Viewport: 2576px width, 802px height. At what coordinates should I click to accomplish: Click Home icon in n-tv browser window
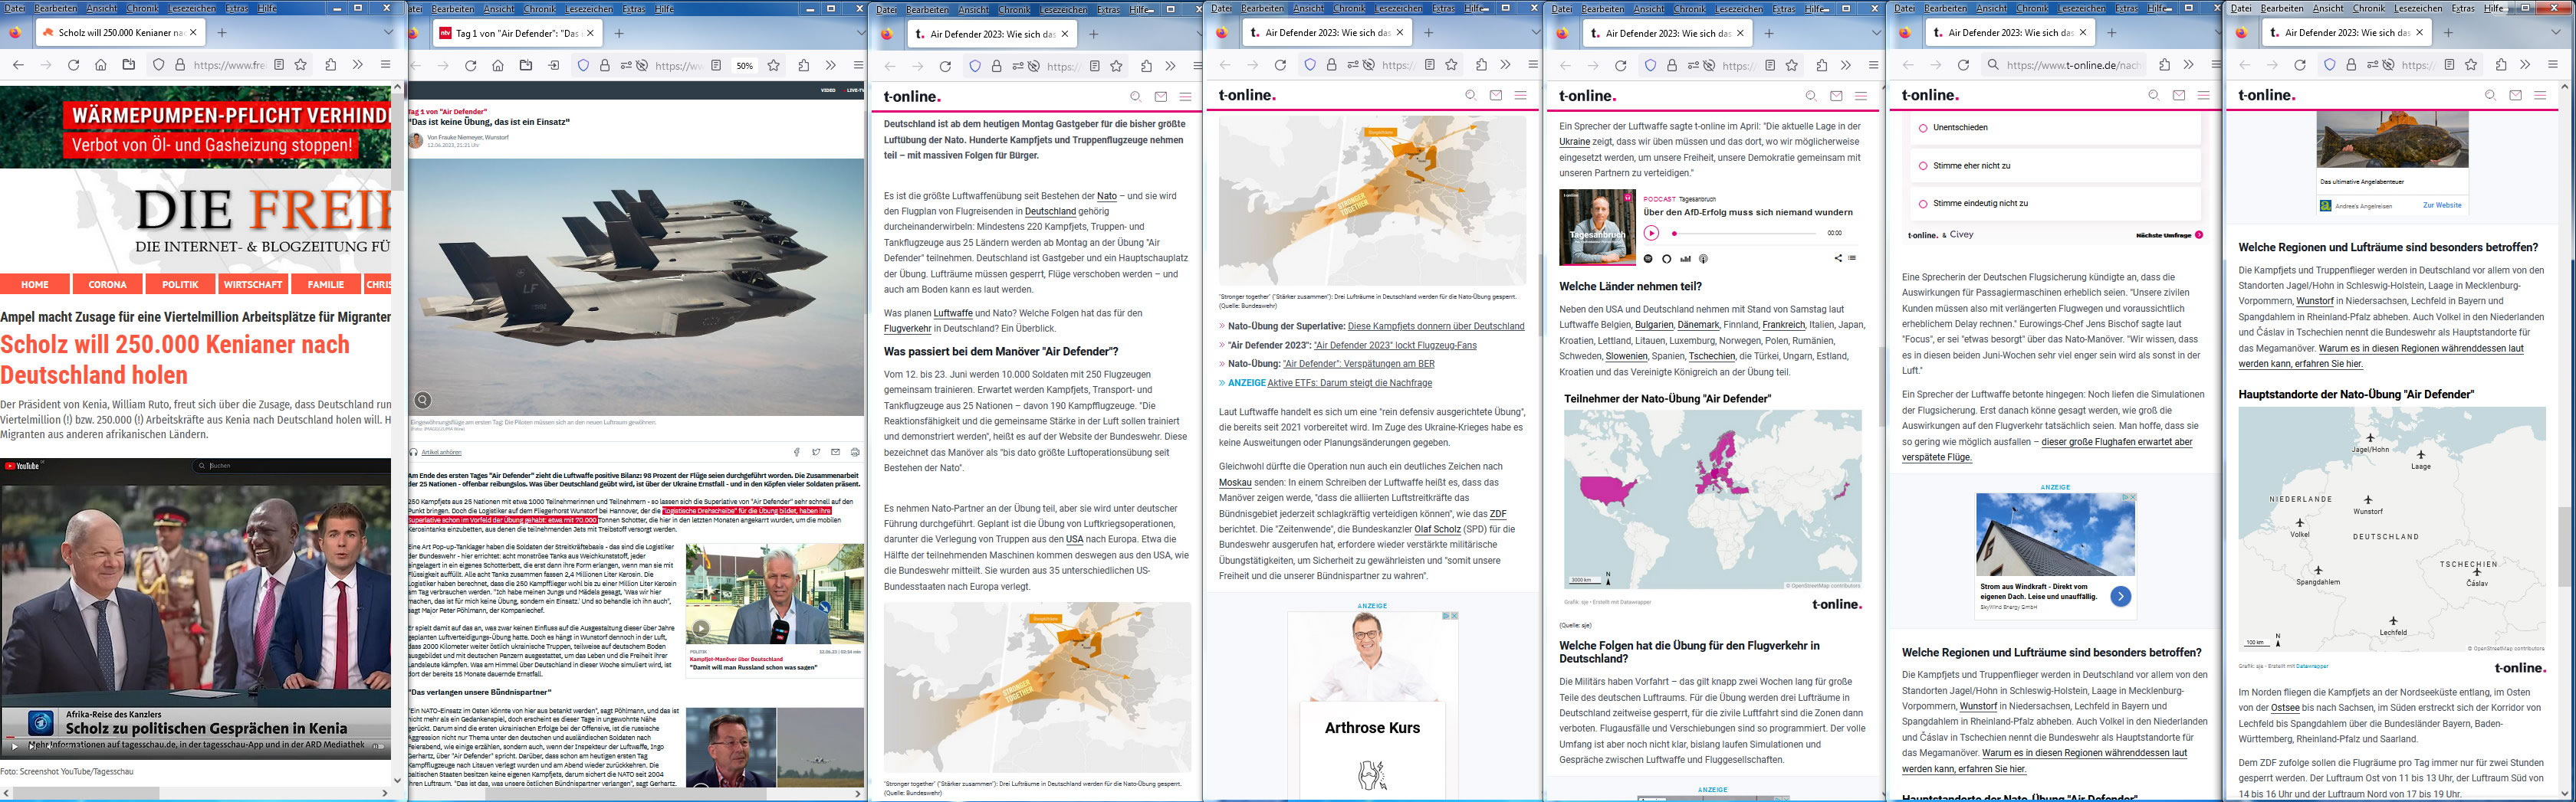click(498, 66)
